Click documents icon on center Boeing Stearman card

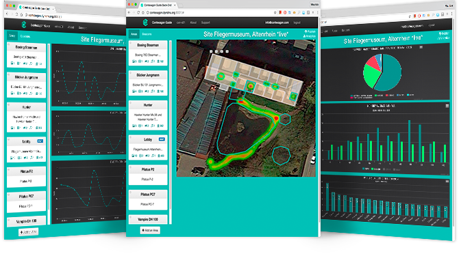pyautogui.click(x=140, y=61)
